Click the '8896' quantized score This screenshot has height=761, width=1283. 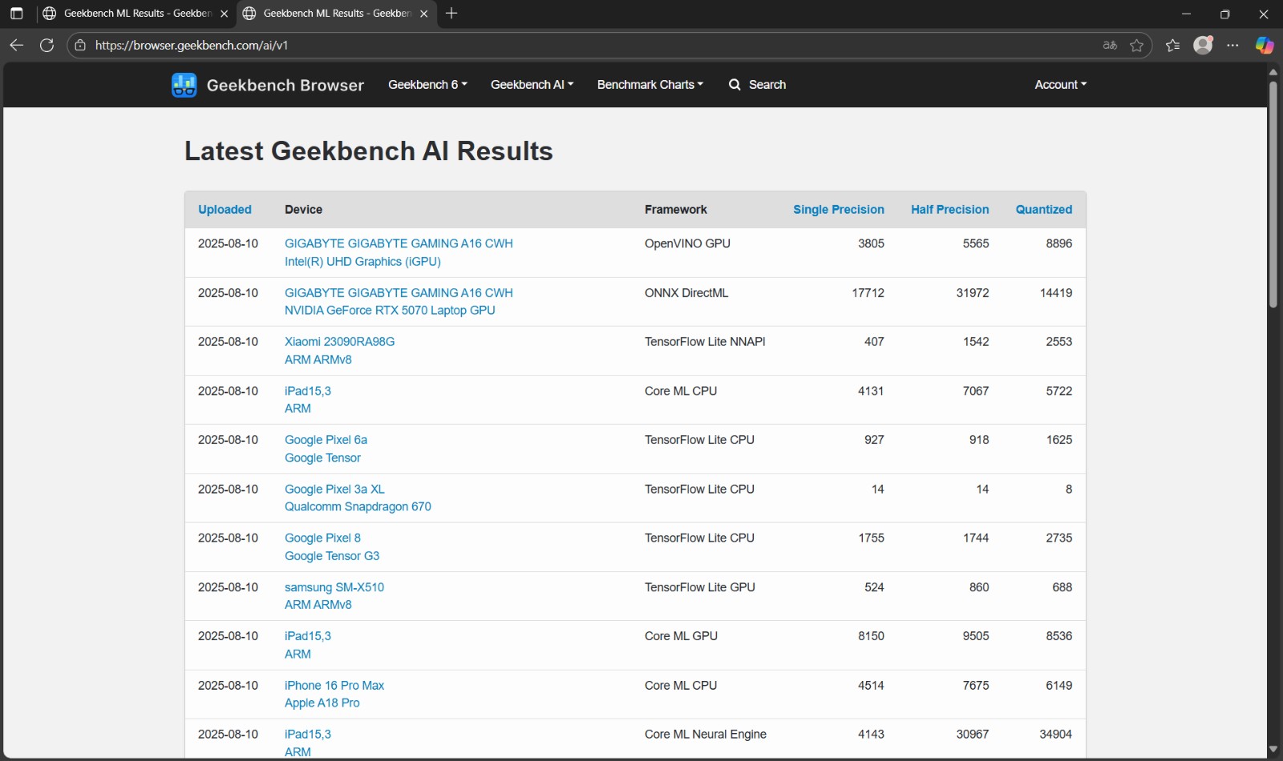pyautogui.click(x=1058, y=244)
